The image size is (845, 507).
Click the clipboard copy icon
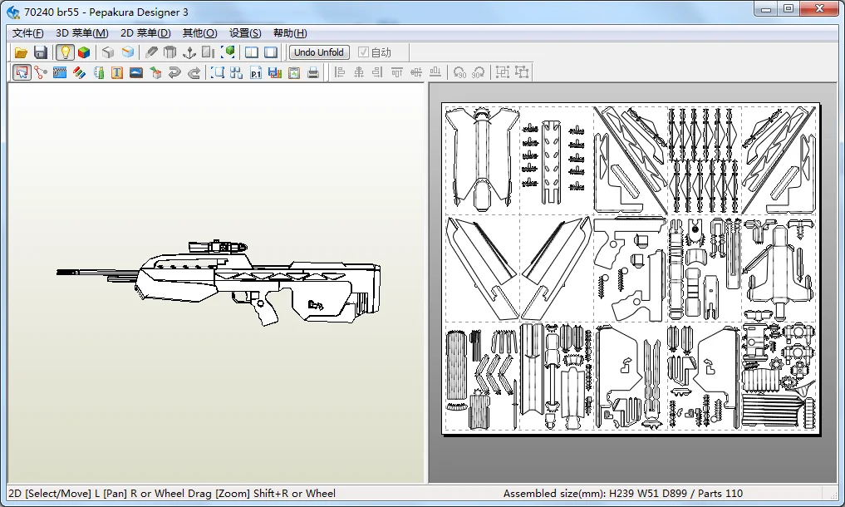tap(293, 72)
